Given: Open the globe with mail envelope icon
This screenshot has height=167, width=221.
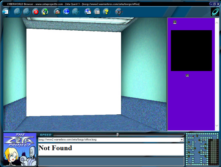Looking at the screenshot, I should pyautogui.click(x=88, y=12).
